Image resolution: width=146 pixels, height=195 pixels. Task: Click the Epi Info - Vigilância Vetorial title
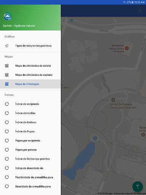tap(19, 26)
